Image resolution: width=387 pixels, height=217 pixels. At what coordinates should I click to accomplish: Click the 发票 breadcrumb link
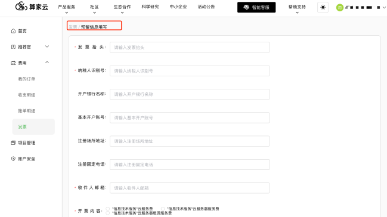[x=73, y=27]
